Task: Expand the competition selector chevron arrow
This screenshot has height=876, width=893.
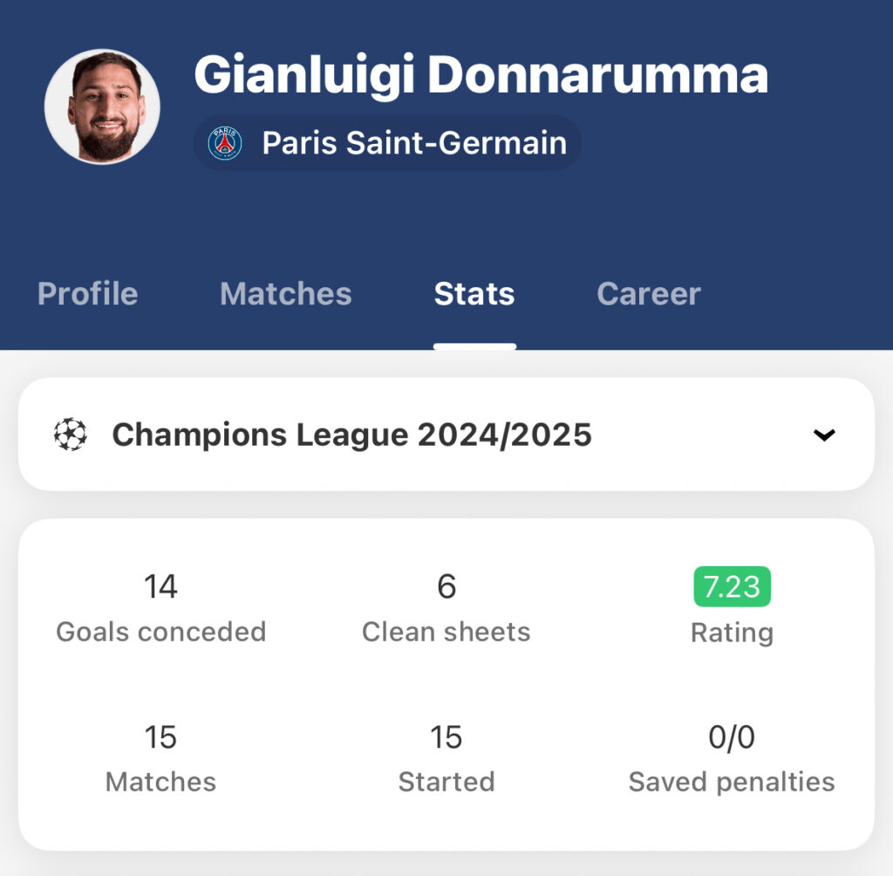Action: [x=823, y=435]
